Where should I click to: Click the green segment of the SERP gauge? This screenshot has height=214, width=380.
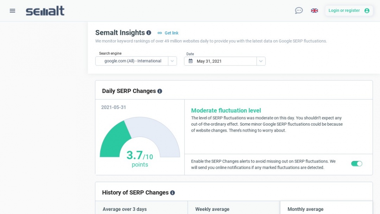114,141
